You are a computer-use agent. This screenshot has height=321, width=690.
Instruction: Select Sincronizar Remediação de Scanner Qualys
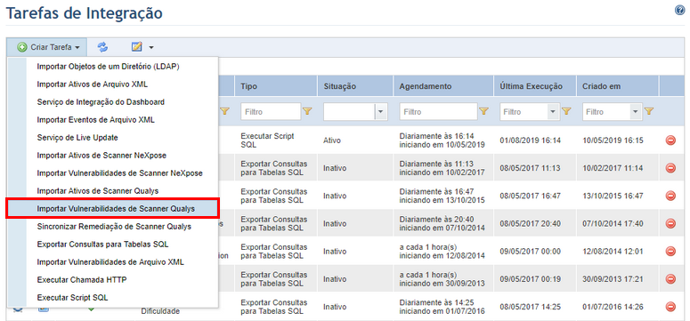coord(113,227)
